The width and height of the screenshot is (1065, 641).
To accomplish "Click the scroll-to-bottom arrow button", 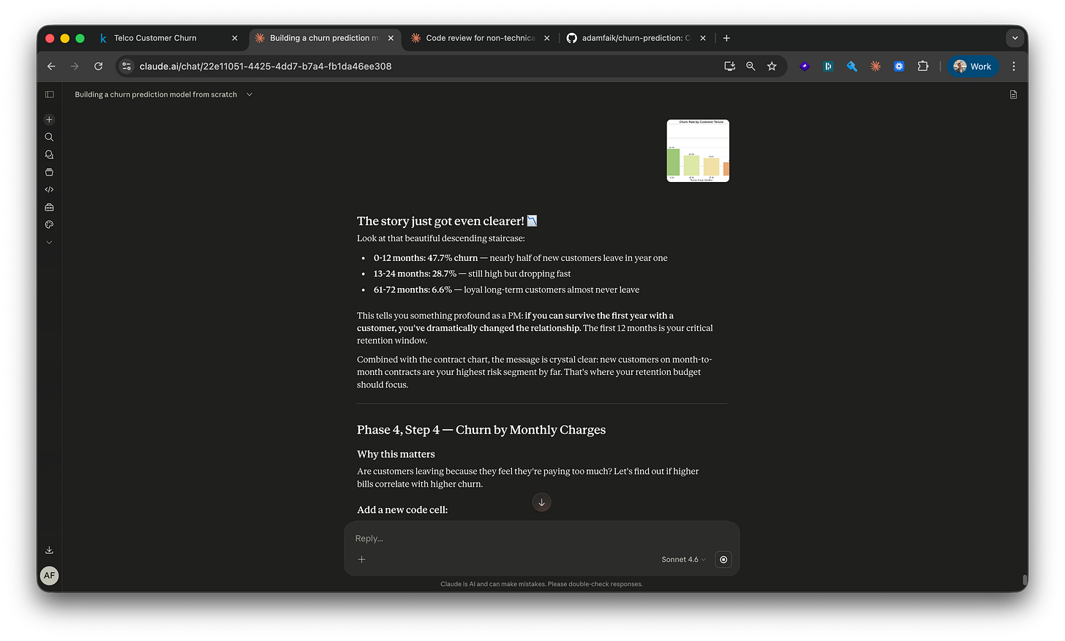I will coord(541,502).
